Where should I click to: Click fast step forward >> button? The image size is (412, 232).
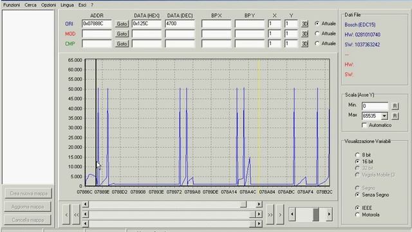point(270,215)
